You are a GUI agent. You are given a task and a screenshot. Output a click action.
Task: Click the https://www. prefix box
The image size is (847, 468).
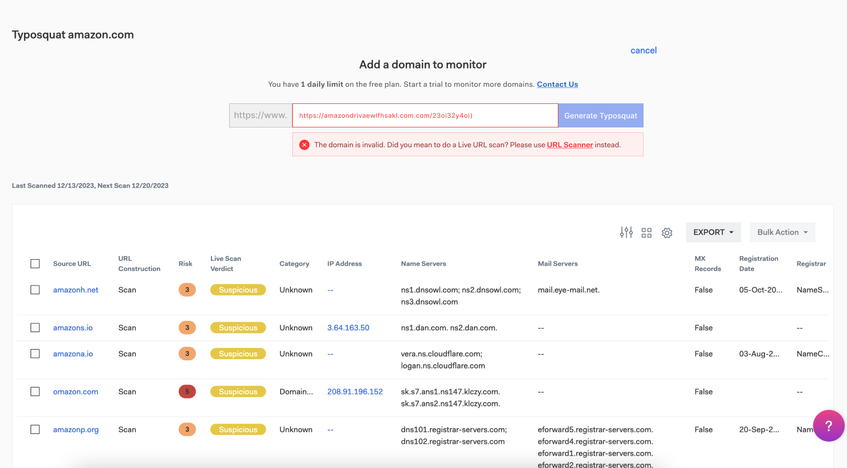(x=261, y=115)
